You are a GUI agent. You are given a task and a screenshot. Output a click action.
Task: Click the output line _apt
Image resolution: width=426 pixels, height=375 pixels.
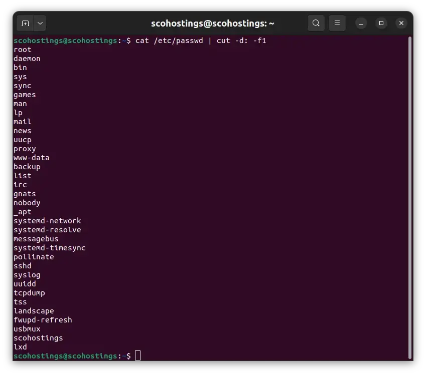[23, 211]
